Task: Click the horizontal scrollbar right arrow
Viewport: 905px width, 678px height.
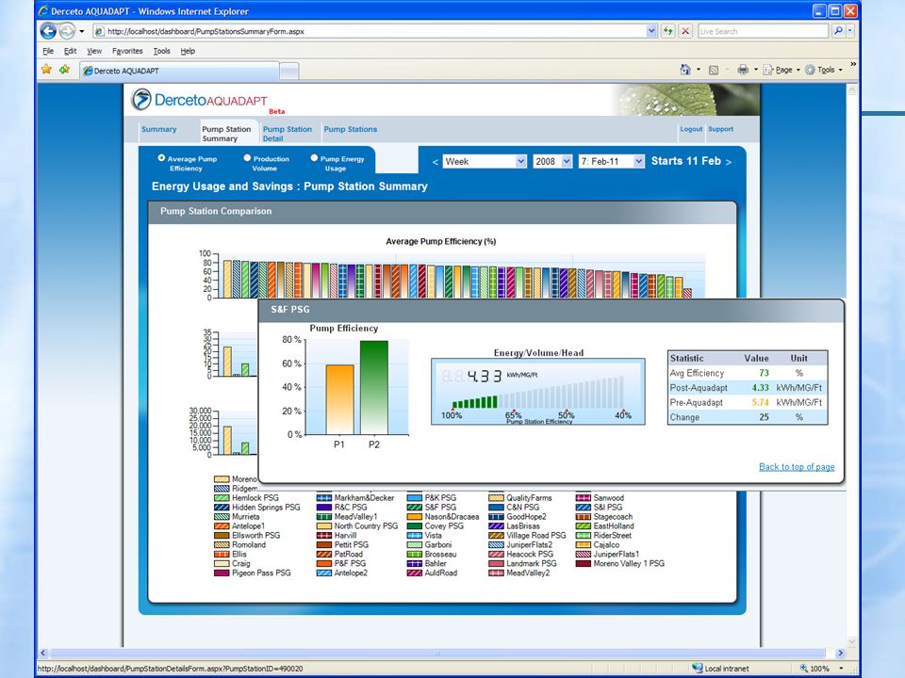Action: pos(840,654)
